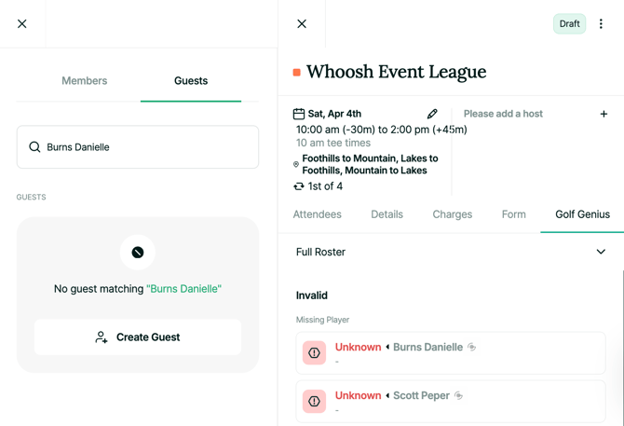Switch to the Members tab
This screenshot has width=624, height=426.
tap(84, 81)
